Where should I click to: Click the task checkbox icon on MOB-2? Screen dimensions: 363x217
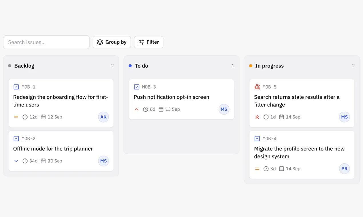point(16,138)
